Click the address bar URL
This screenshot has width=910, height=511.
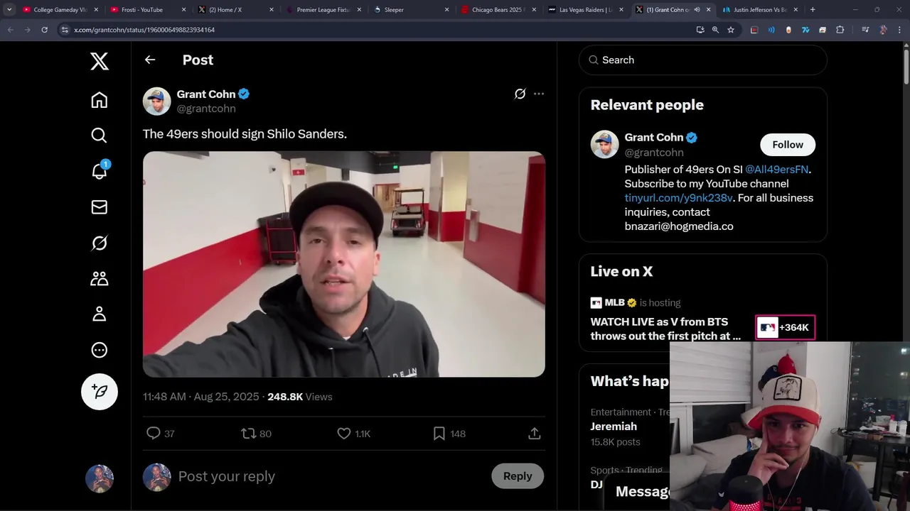pos(144,30)
